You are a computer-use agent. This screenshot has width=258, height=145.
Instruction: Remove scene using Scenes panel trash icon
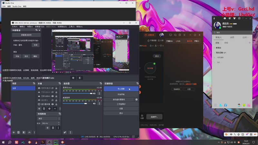point(18,132)
